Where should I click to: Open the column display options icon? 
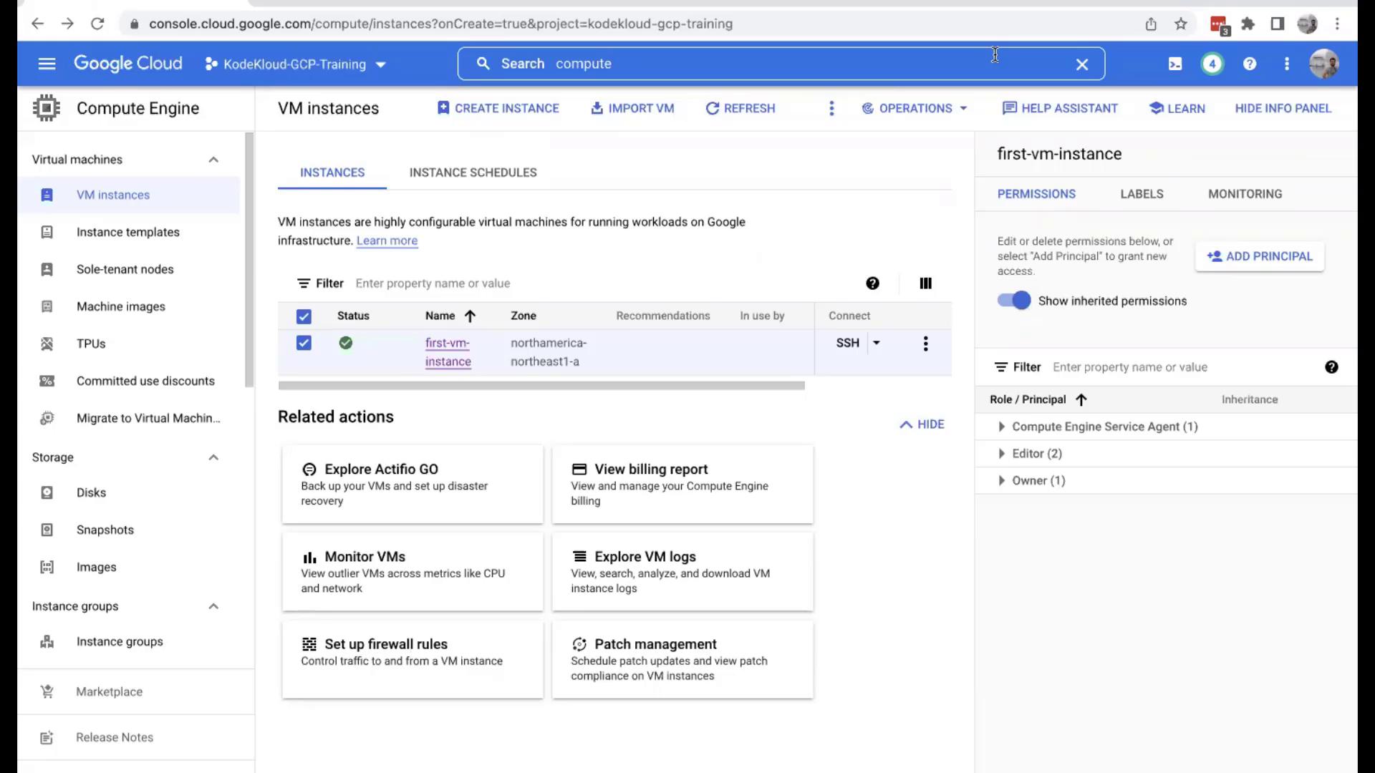(x=925, y=283)
